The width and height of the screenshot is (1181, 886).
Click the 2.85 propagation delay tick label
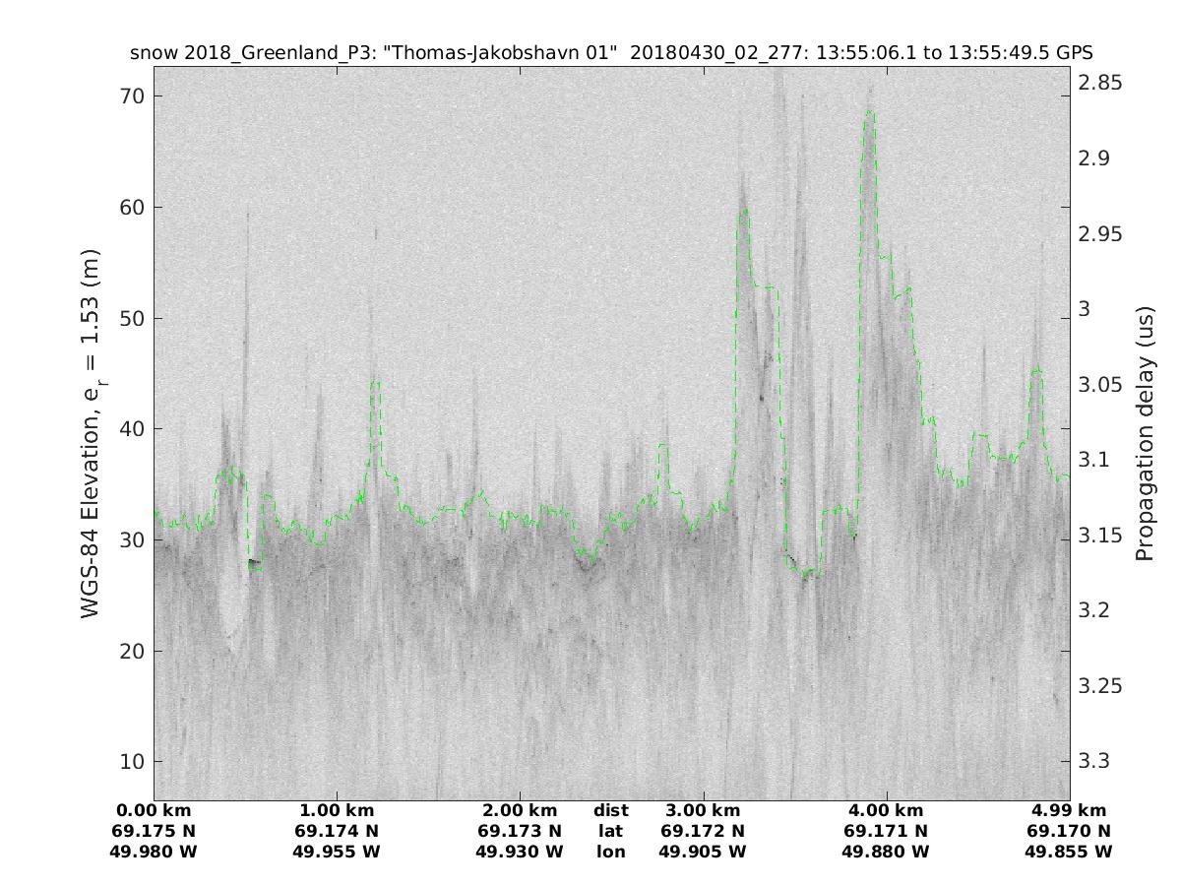pos(1101,83)
